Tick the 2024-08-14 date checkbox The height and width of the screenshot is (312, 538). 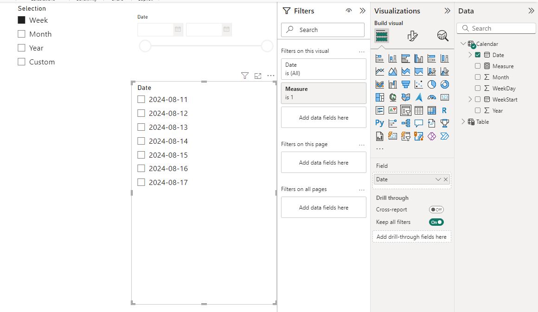click(x=141, y=141)
